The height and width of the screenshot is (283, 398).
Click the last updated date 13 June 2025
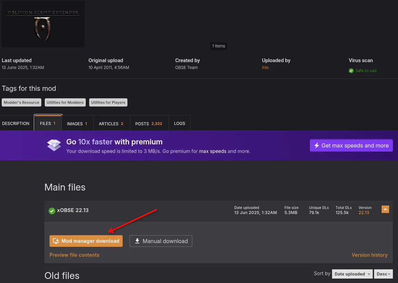click(x=23, y=68)
